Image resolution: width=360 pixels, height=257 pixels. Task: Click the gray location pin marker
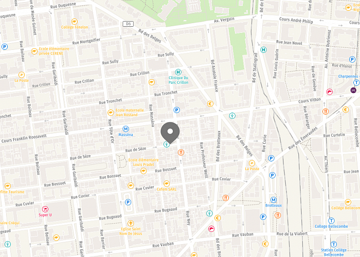[170, 133]
